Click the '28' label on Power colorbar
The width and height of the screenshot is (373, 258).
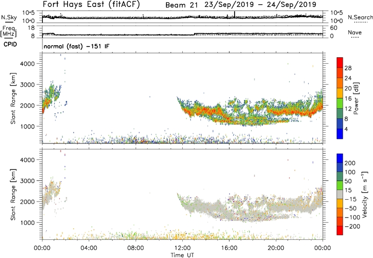[x=348, y=68]
